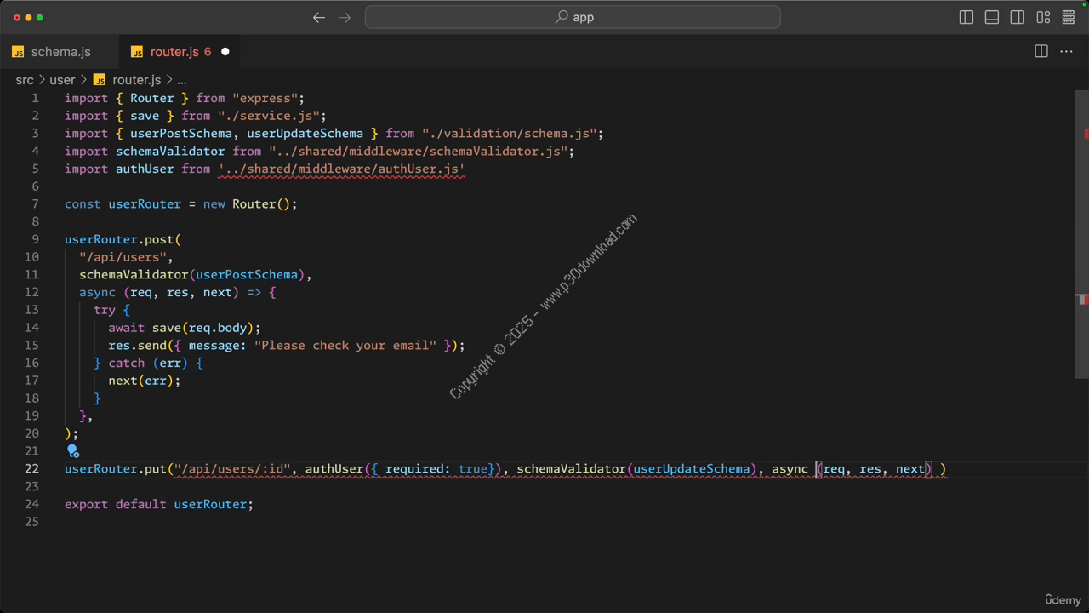Click the JS icon on schema.js tab
1089x613 pixels.
[18, 52]
